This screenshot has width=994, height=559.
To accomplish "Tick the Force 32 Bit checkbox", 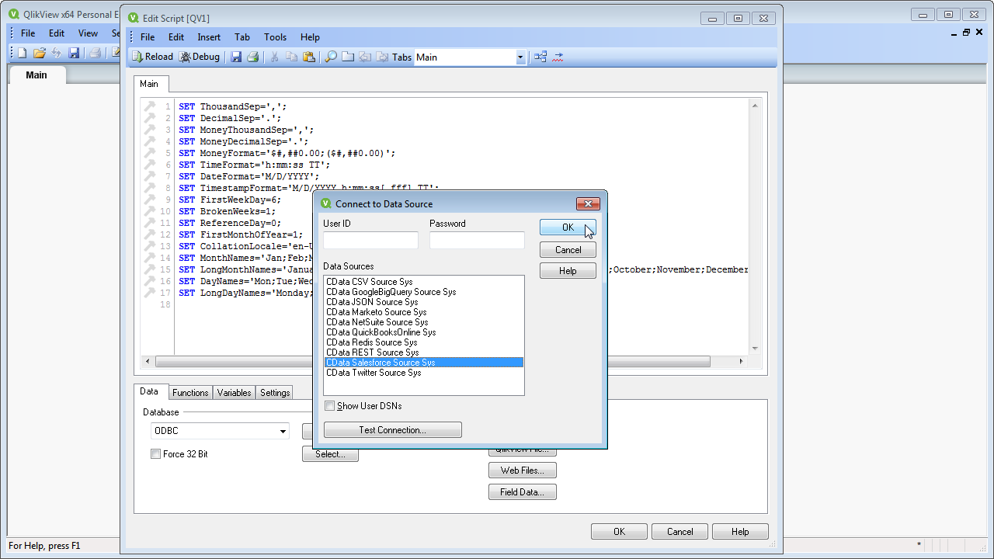I will point(156,454).
